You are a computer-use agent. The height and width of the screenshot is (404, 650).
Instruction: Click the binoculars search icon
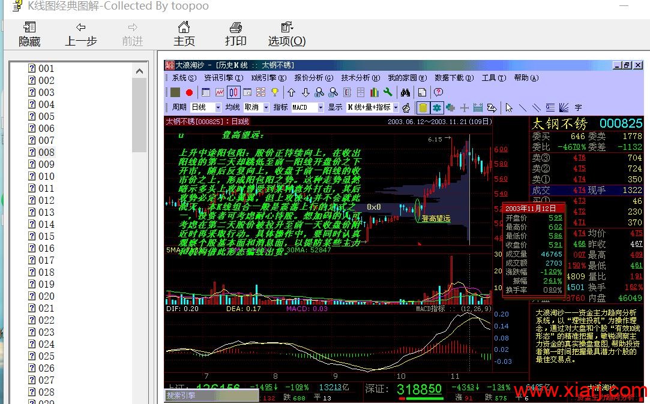click(x=405, y=92)
